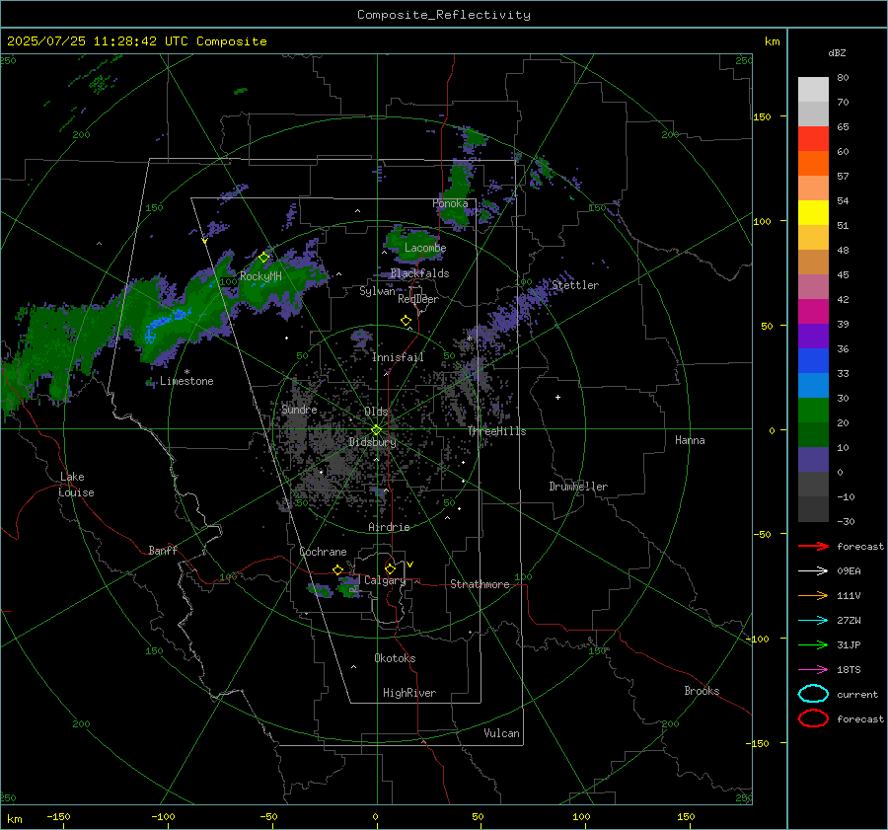This screenshot has height=830, width=888.
Task: Click the Brooks town label
Action: [702, 691]
